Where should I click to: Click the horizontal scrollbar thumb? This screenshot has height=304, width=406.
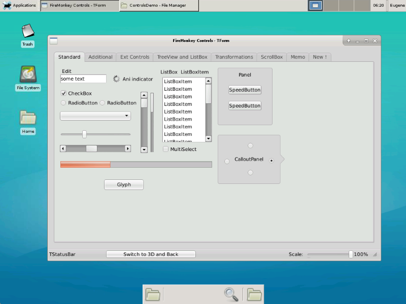(91, 148)
